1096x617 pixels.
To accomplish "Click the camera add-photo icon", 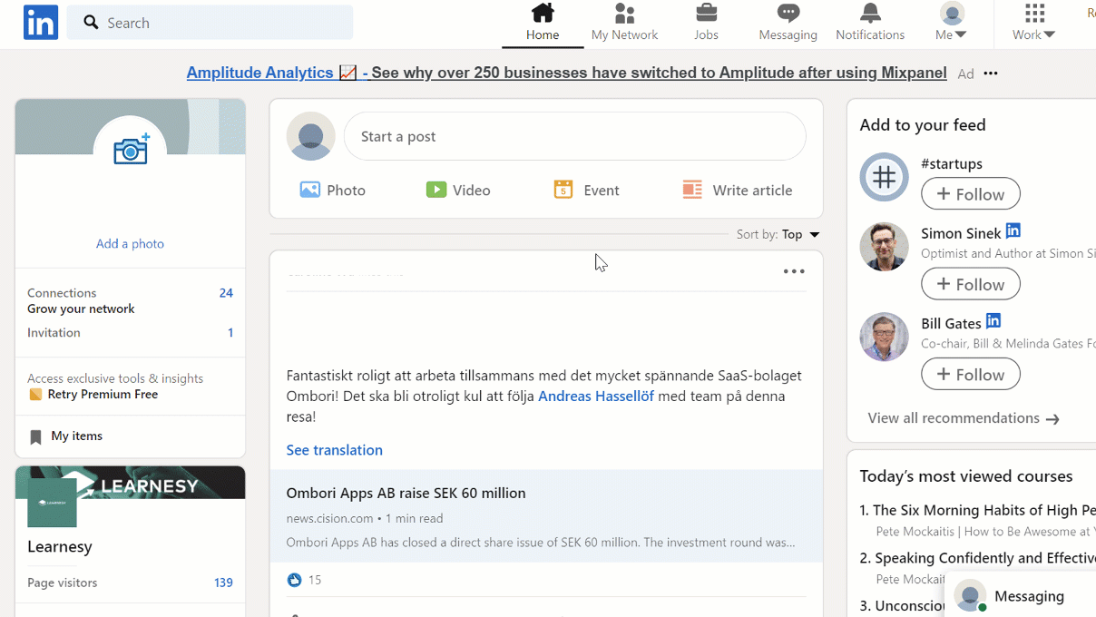I will pyautogui.click(x=131, y=150).
